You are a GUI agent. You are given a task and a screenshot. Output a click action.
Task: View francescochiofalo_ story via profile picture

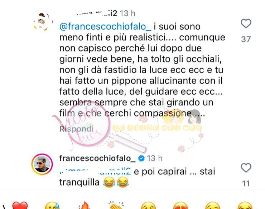click(42, 164)
